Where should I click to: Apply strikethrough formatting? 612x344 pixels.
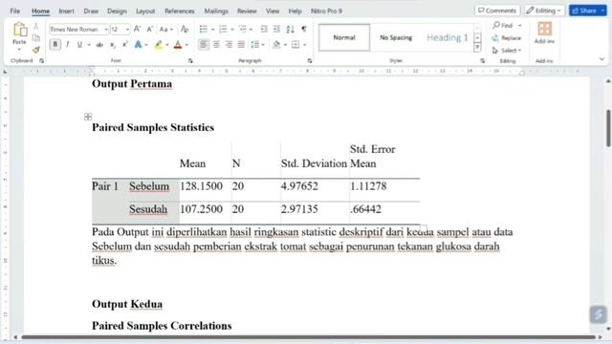coord(99,45)
